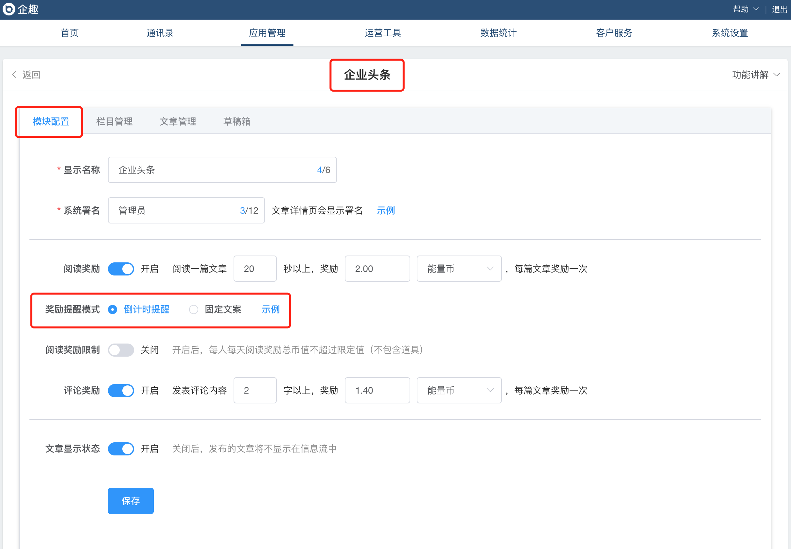Open the 阅读奖励 currency dropdown
Viewport: 791px width, 549px height.
pos(459,269)
